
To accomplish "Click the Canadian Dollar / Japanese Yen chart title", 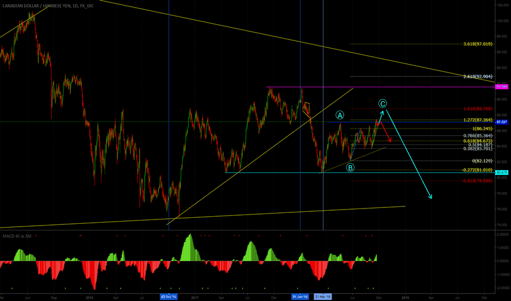I will click(x=48, y=6).
